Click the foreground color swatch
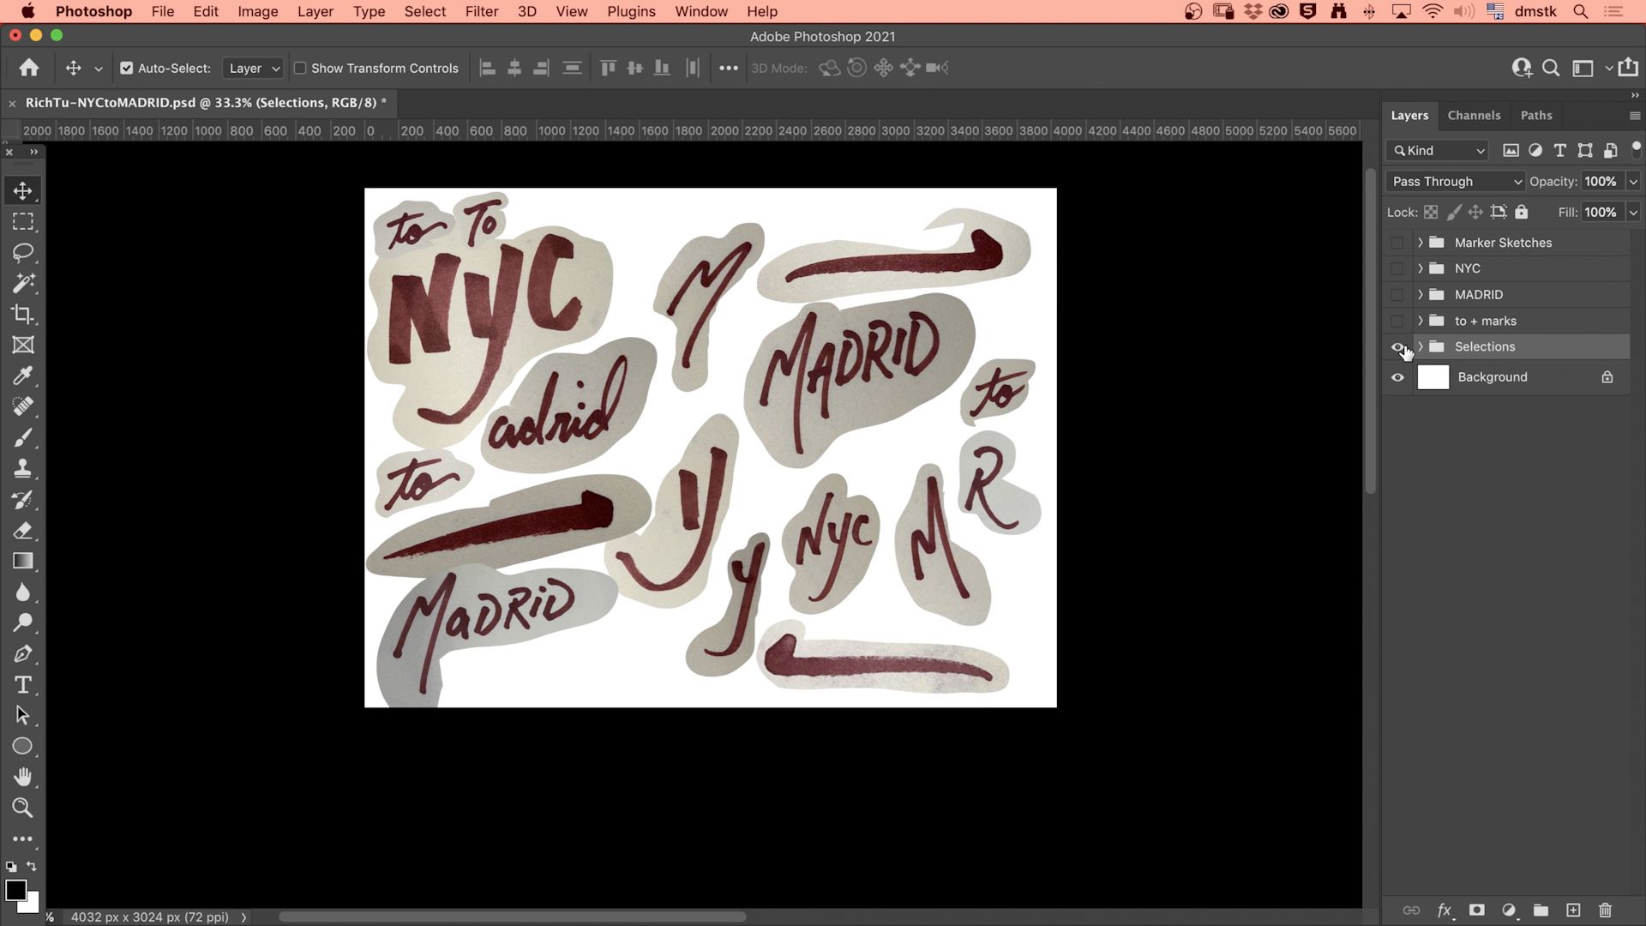The image size is (1646, 926). [15, 890]
